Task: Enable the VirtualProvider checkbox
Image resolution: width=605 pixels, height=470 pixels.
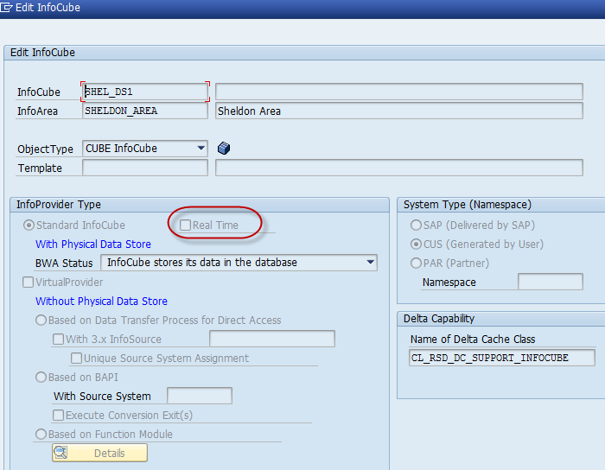Action: (28, 283)
